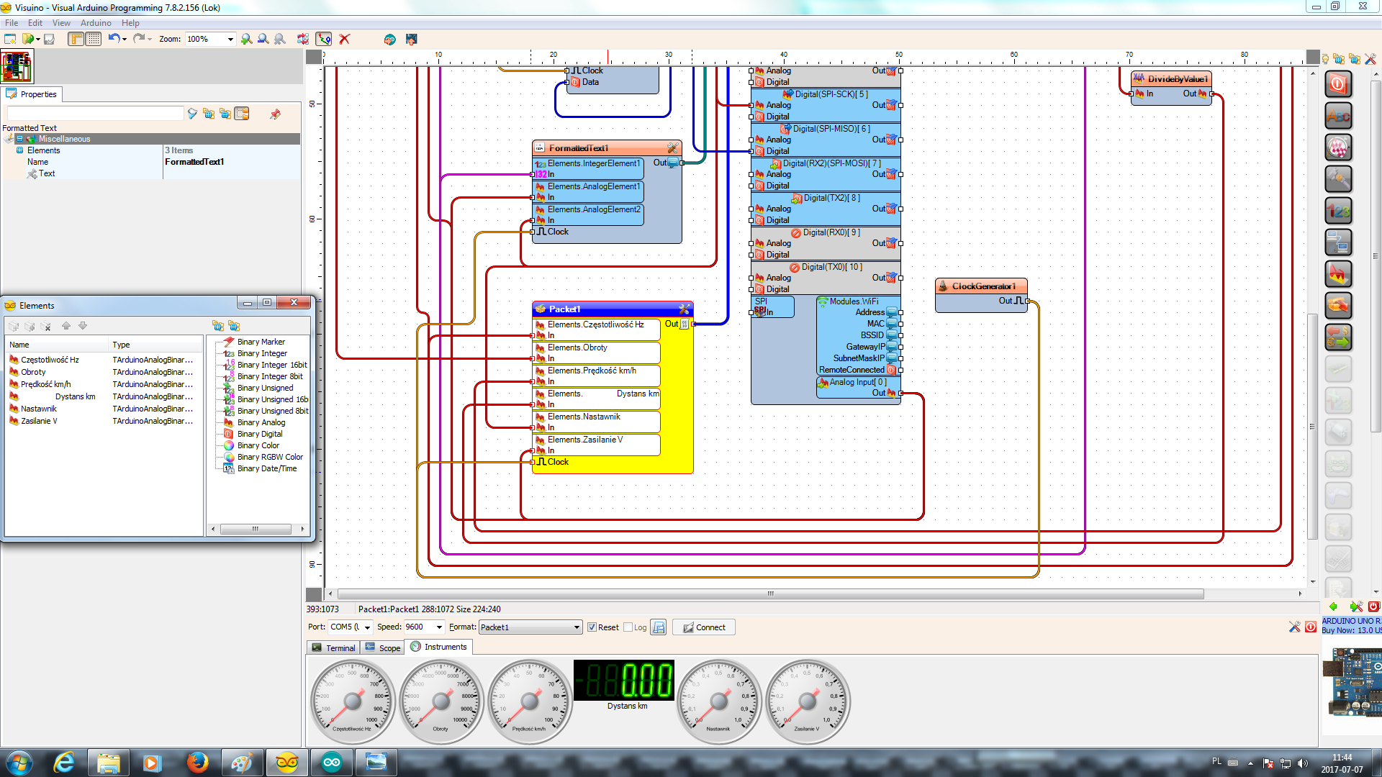Open the Zoom percentage combo box
Screen dimensions: 1382x777
[x=210, y=39]
